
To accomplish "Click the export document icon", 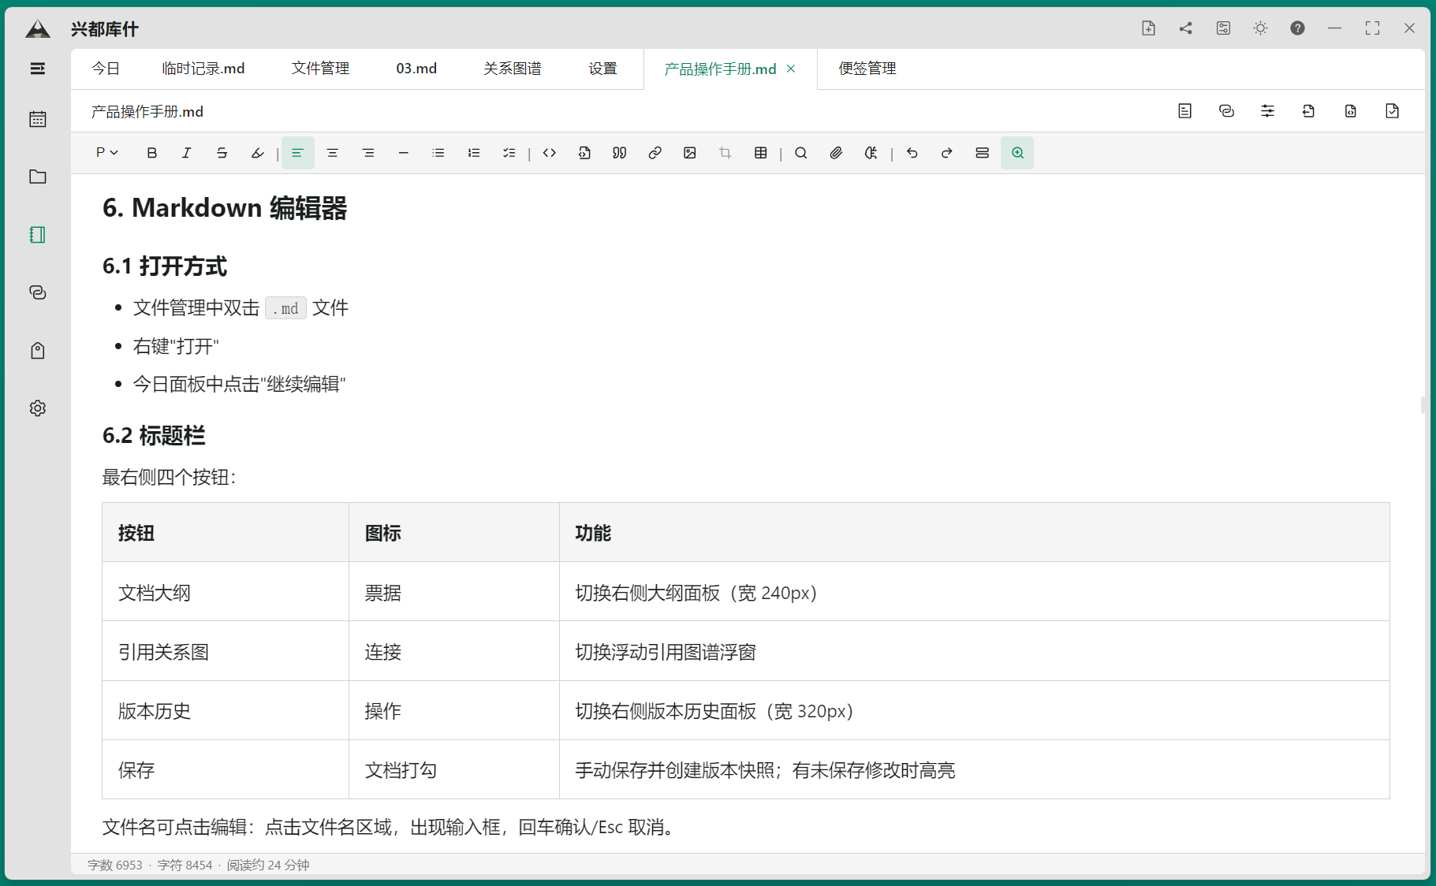I will 1309,111.
